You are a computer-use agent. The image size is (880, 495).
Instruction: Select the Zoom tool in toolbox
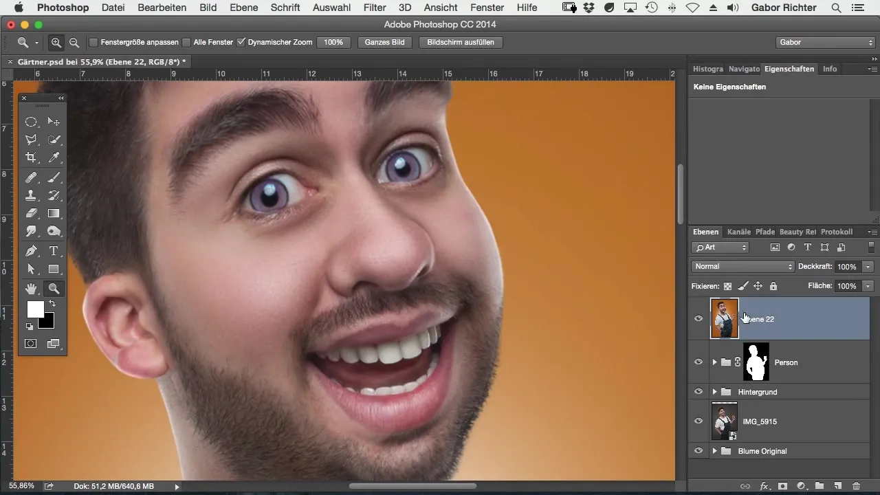click(x=54, y=289)
